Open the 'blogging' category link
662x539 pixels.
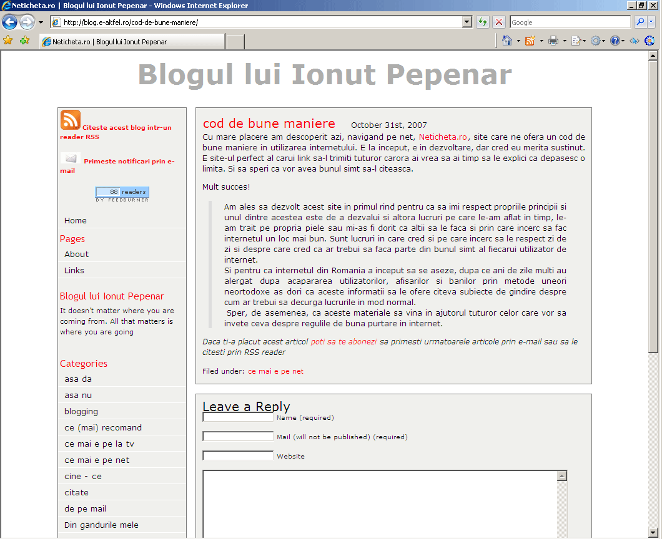[81, 411]
